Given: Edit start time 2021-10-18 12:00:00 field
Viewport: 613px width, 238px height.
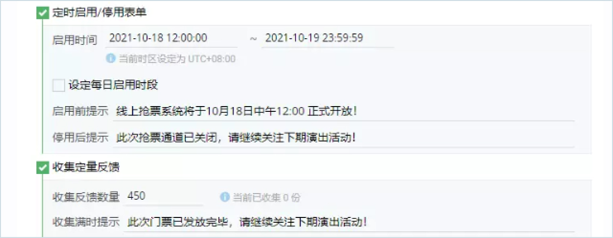Looking at the screenshot, I should (171, 38).
